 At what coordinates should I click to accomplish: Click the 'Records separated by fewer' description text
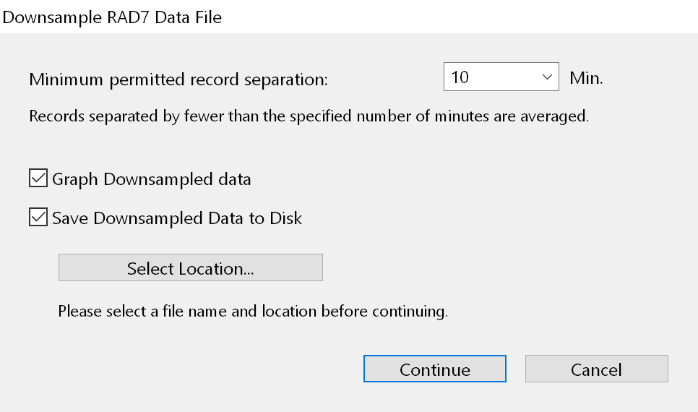(309, 116)
